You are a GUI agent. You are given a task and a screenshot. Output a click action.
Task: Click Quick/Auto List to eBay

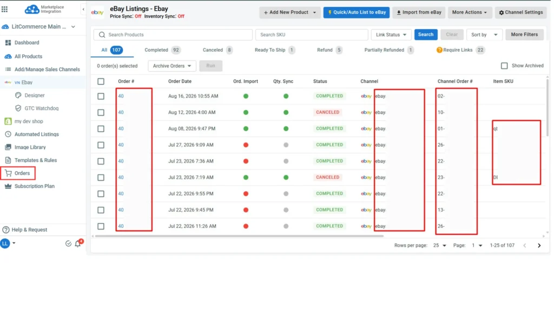tap(356, 12)
